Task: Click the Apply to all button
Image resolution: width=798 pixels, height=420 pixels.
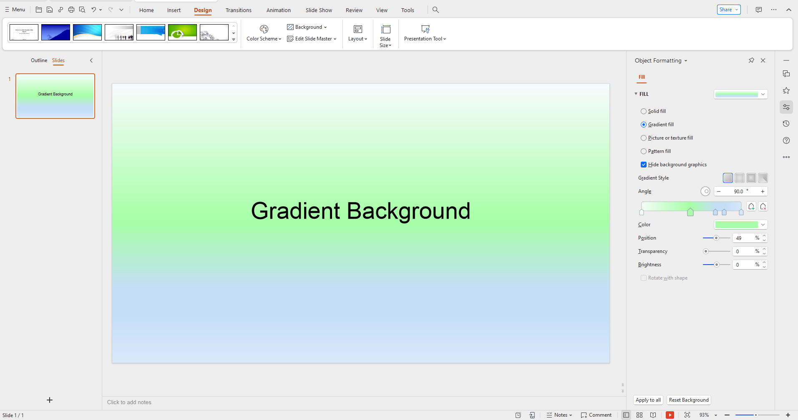Action: pos(648,400)
